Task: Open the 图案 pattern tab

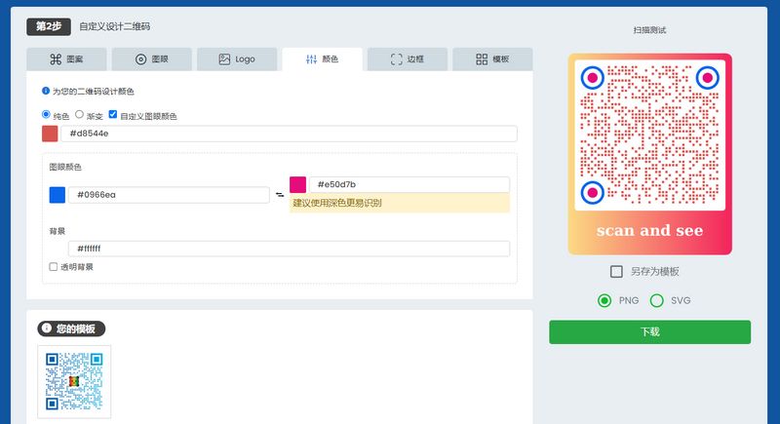Action: [66, 59]
